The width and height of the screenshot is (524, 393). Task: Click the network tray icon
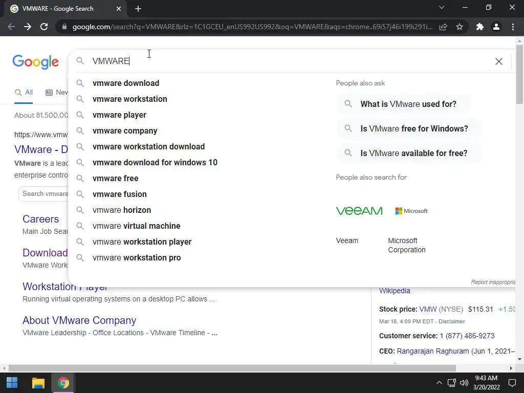pos(452,383)
